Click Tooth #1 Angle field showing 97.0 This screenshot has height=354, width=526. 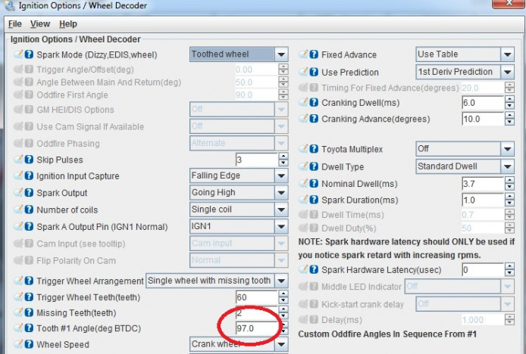[257, 328]
